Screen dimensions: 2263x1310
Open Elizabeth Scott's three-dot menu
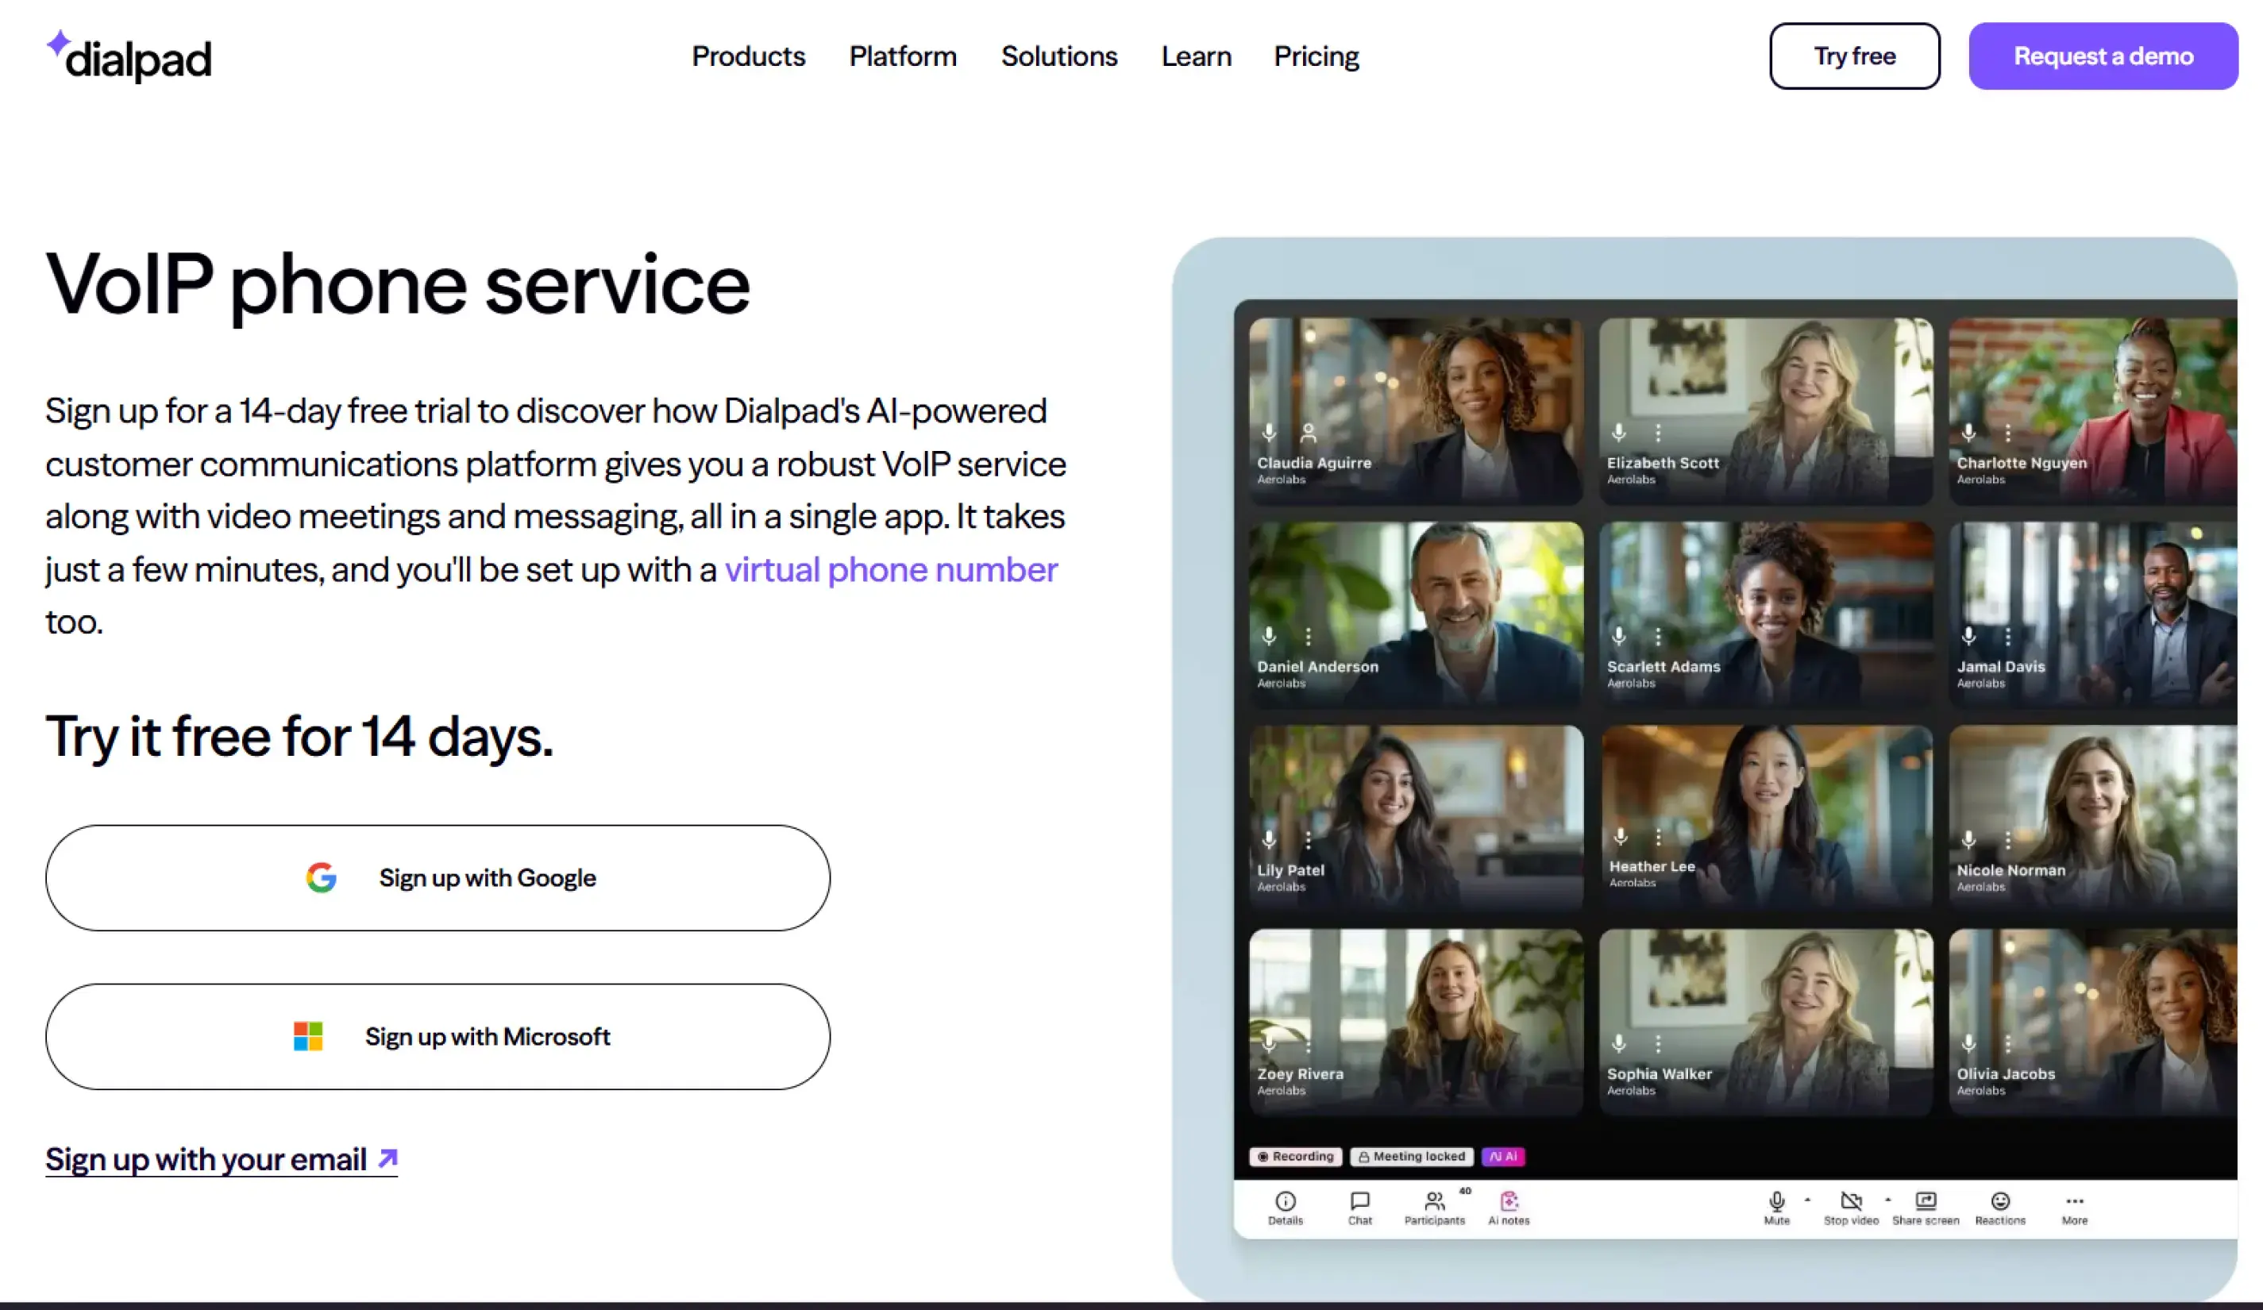(1658, 433)
